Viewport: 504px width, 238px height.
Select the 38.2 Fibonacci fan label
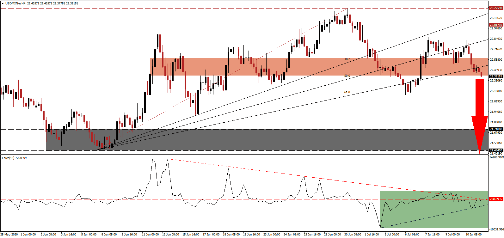[347, 59]
